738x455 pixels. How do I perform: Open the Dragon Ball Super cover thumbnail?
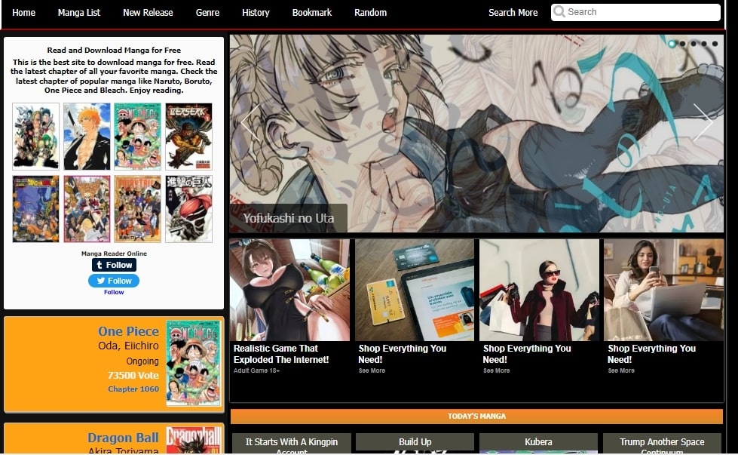click(35, 209)
